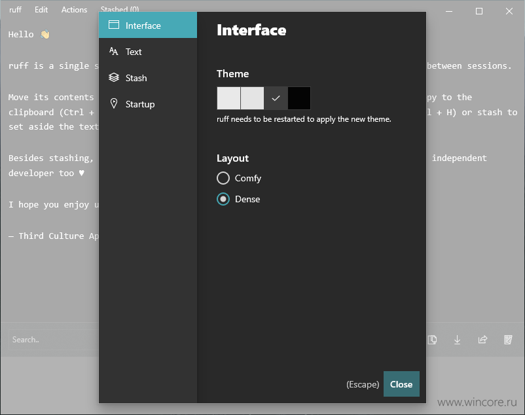This screenshot has height=415, width=525.
Task: Minimize the ruff window
Action: click(449, 11)
